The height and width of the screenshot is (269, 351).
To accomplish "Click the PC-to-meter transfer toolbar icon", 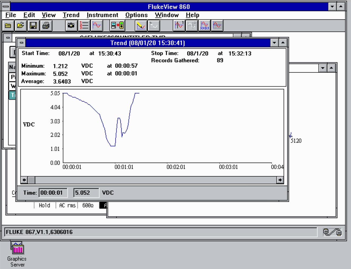I will tap(117, 26).
